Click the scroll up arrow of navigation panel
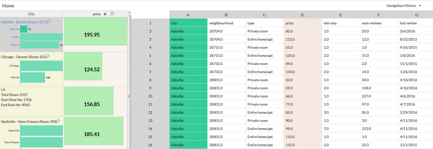The image size is (433, 149). (129, 13)
